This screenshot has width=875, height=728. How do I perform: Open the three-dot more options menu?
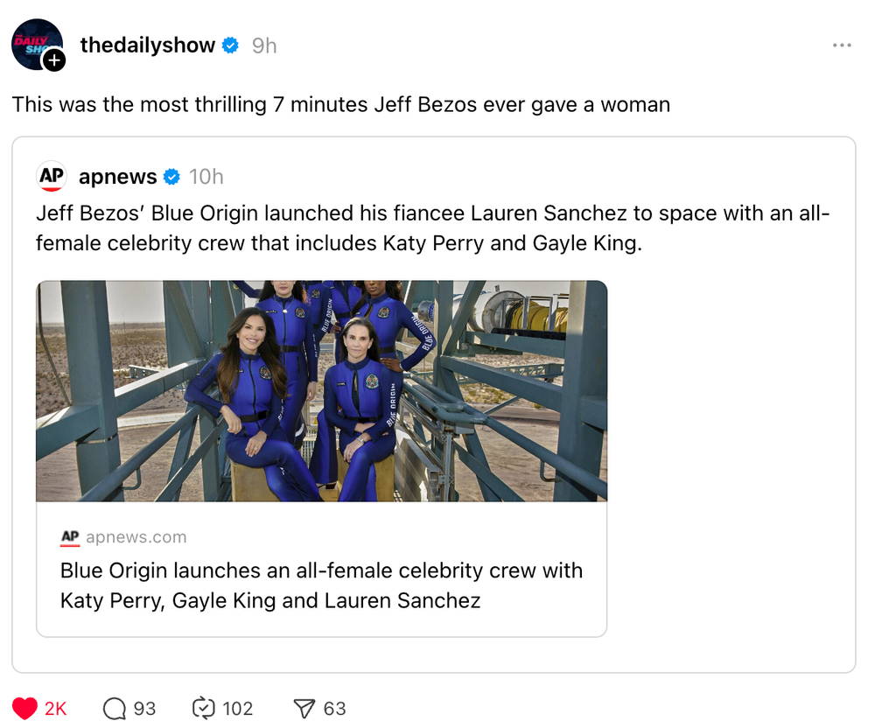pyautogui.click(x=842, y=45)
